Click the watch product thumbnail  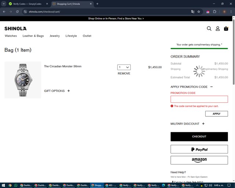click(x=23, y=80)
